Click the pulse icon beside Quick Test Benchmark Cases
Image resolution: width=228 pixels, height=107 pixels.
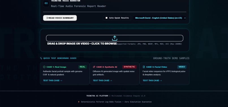tap(41, 58)
